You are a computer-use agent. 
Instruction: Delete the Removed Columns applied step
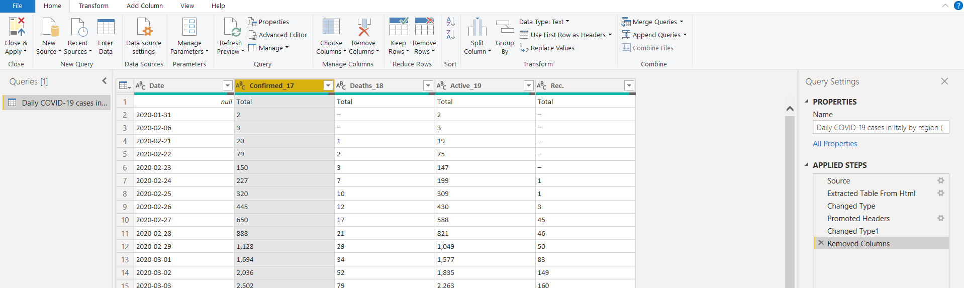tap(821, 243)
